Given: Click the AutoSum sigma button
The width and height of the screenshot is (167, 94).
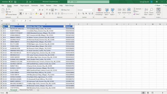Looking at the screenshot, I should click(x=138, y=9).
